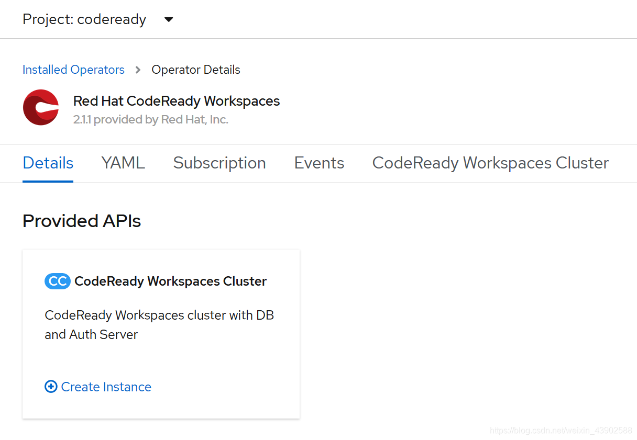Click the 2.1.1 provided by Red Hat, Inc. text
The height and width of the screenshot is (440, 637).
tap(151, 119)
